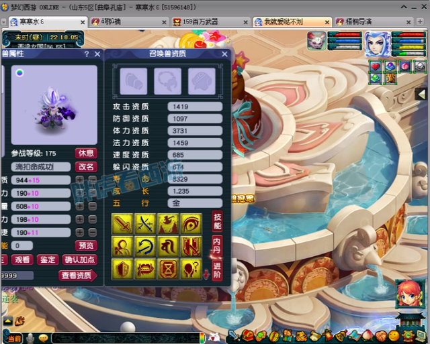Open the tiger pet icon in bottom bar
The image size is (430, 344).
point(301,337)
